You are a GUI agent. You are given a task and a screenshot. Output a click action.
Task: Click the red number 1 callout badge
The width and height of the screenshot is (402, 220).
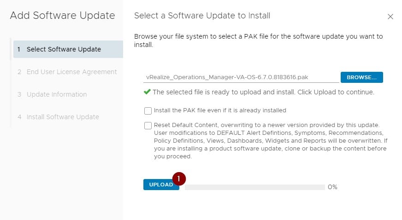coord(179,178)
